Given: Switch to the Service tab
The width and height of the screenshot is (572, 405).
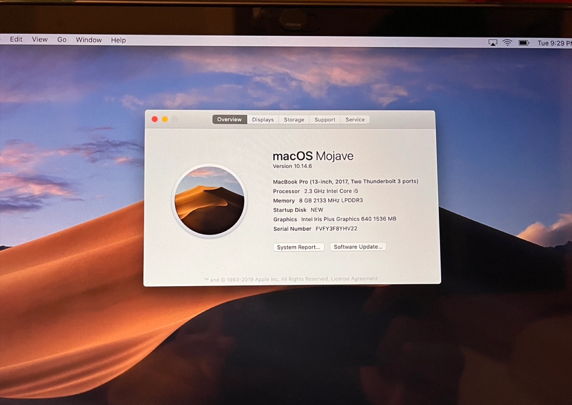Looking at the screenshot, I should [x=355, y=119].
